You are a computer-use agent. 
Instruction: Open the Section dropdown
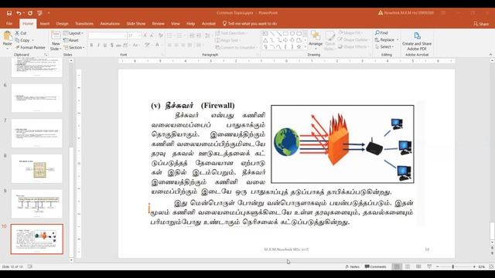pyautogui.click(x=74, y=48)
